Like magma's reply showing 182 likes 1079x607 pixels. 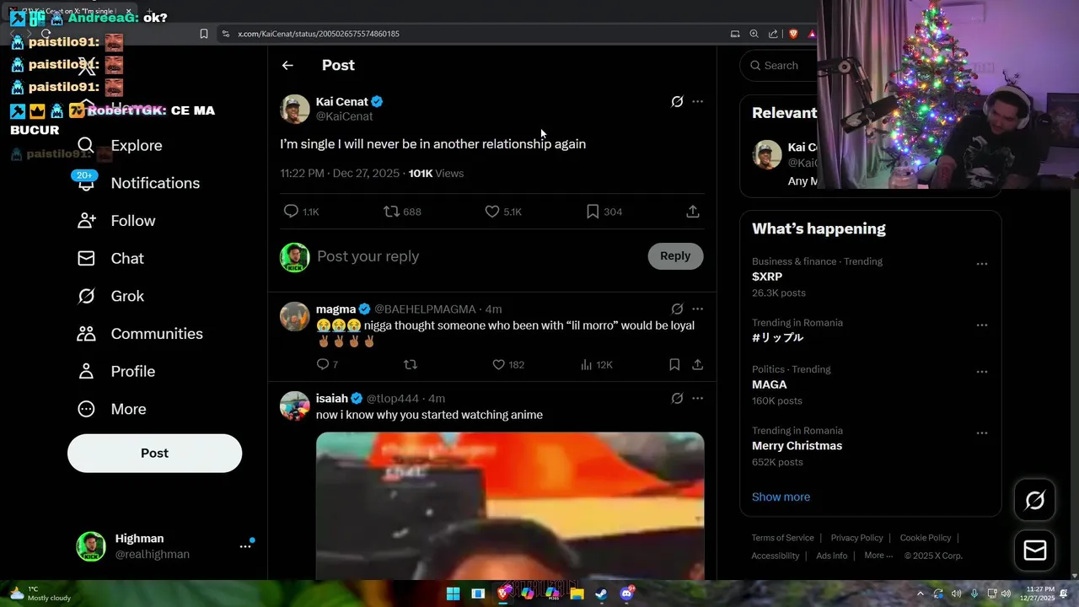[x=508, y=365]
